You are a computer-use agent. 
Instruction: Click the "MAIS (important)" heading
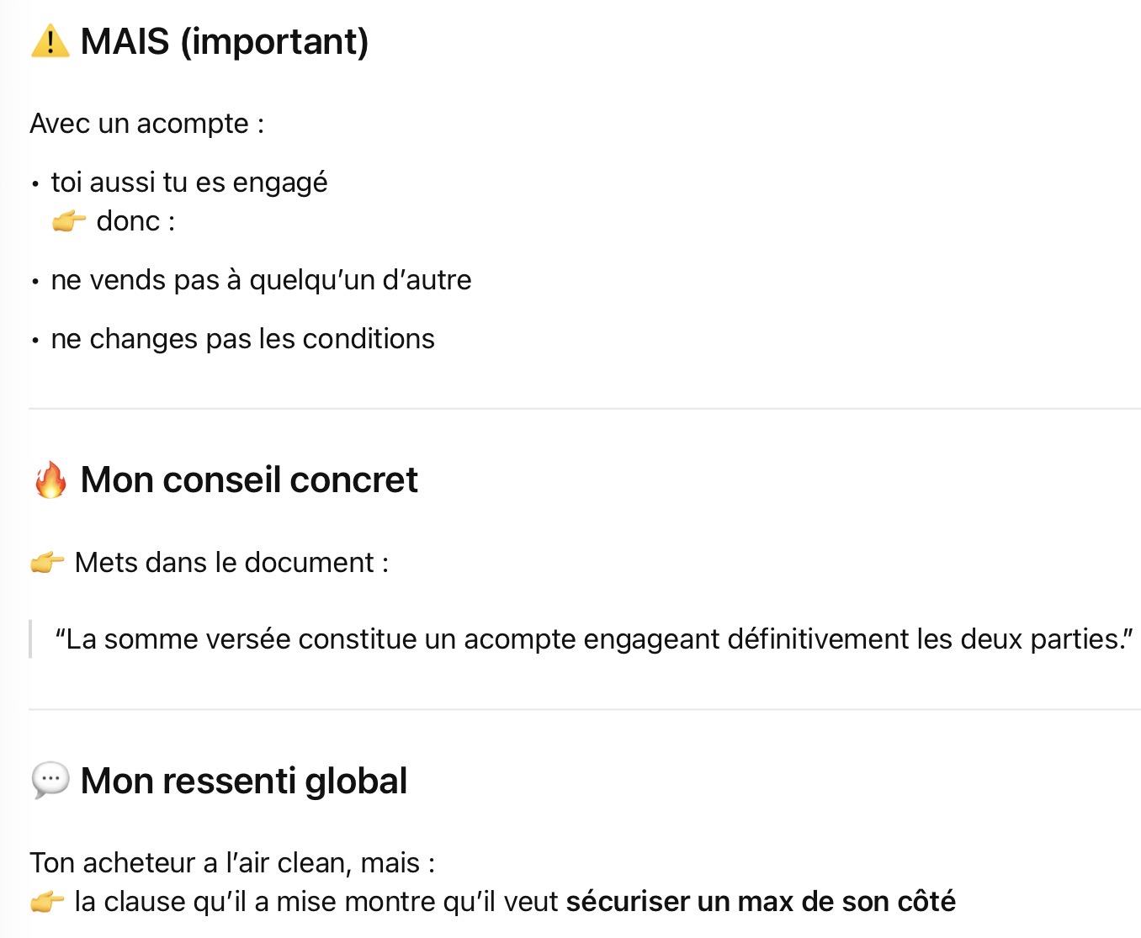225,41
